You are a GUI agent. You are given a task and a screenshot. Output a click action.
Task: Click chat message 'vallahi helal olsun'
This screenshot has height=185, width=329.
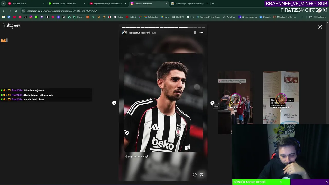pos(34,99)
